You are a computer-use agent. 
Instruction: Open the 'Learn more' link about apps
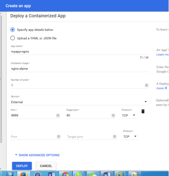click(x=162, y=54)
